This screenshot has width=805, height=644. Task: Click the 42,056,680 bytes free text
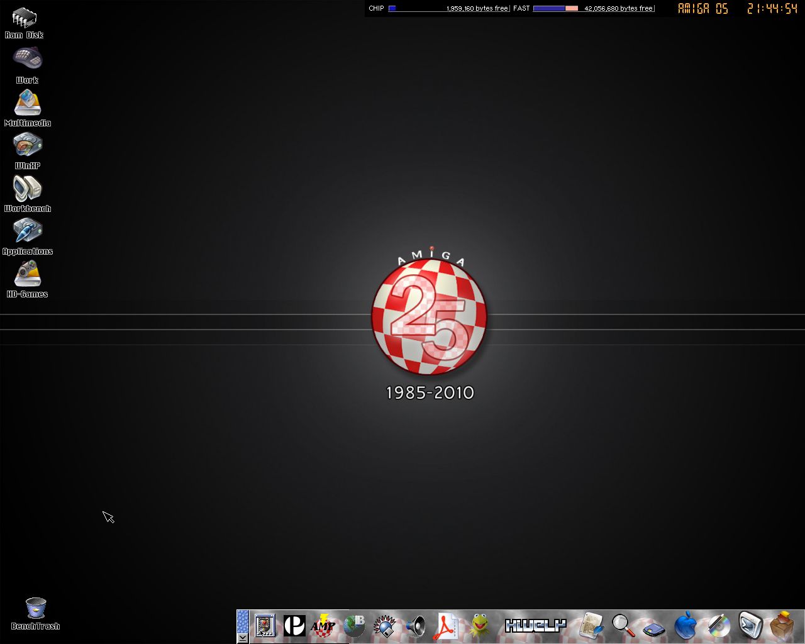pos(618,8)
